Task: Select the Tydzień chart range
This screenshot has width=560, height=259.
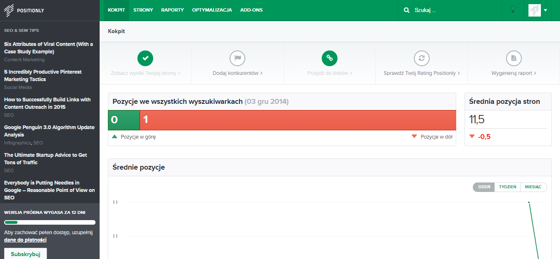Action: pos(508,187)
